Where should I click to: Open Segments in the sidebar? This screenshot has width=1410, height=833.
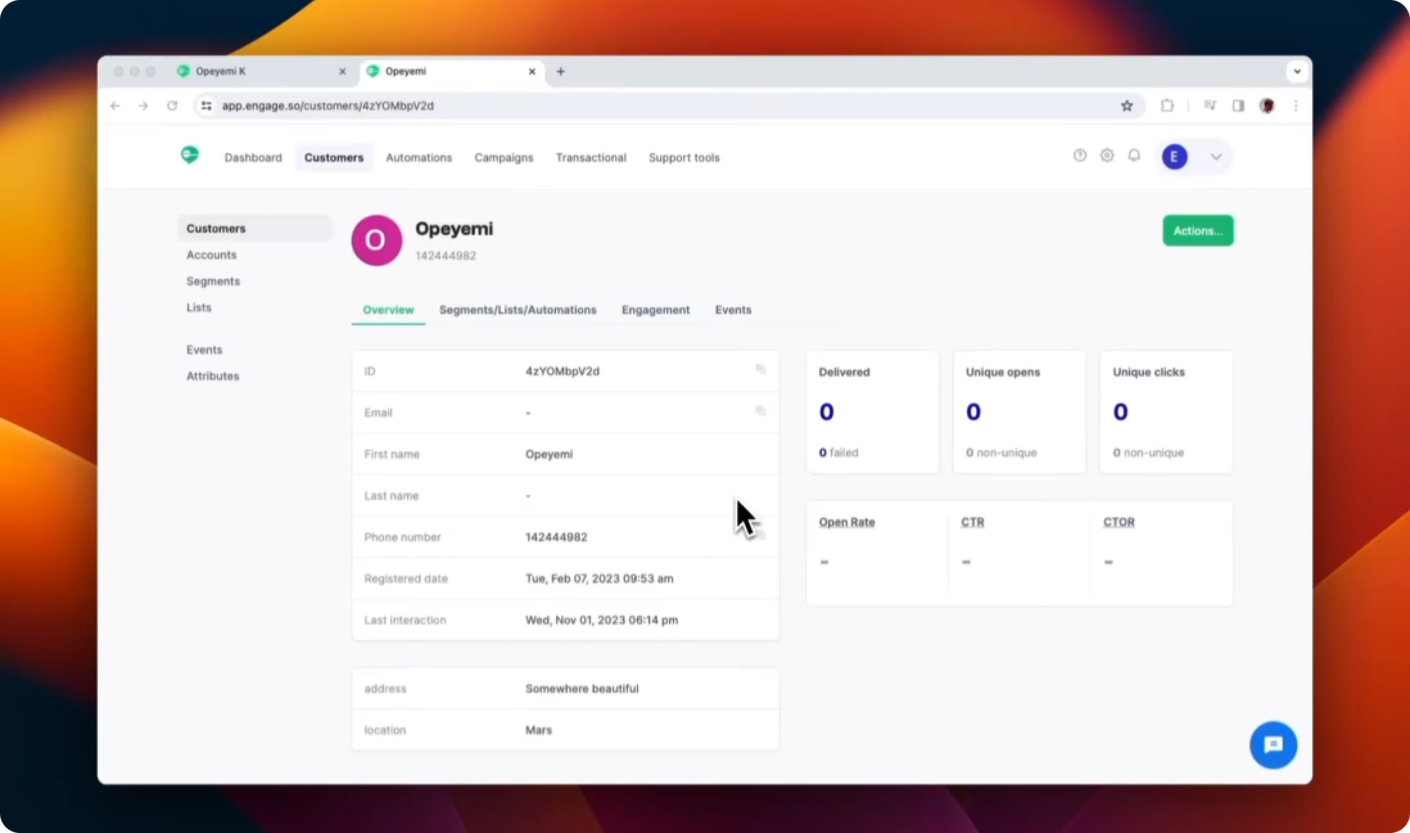click(213, 282)
